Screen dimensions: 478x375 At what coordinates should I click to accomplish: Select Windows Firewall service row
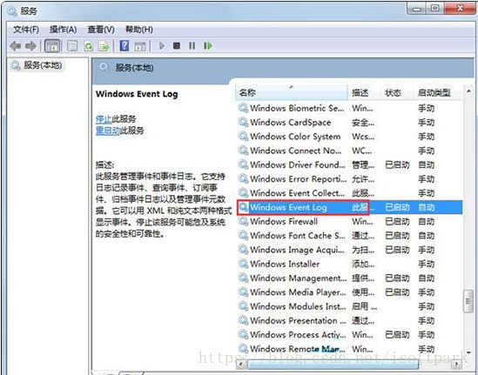pyautogui.click(x=350, y=222)
